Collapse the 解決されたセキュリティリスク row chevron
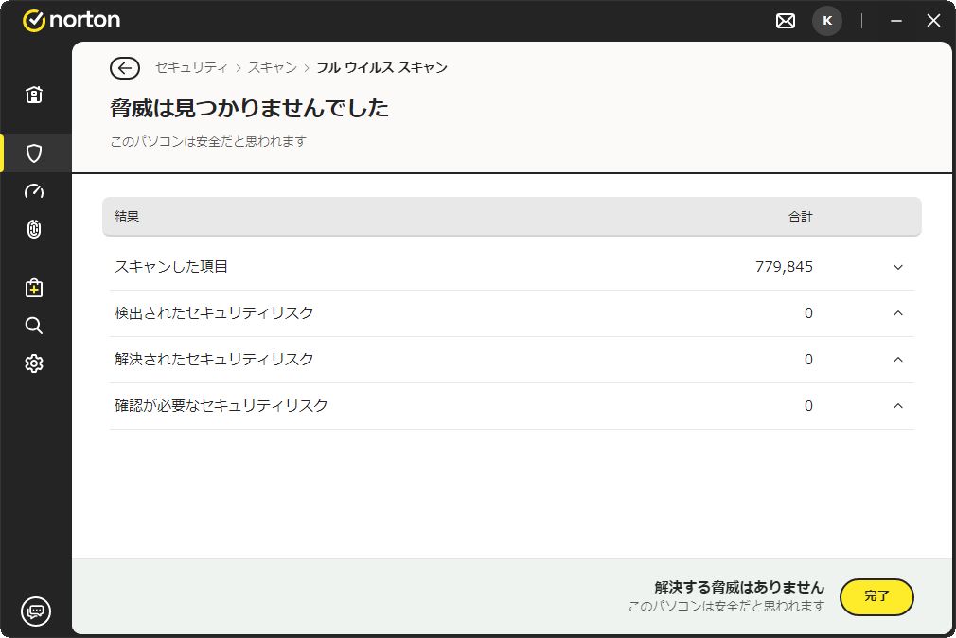956x638 pixels. click(x=898, y=360)
